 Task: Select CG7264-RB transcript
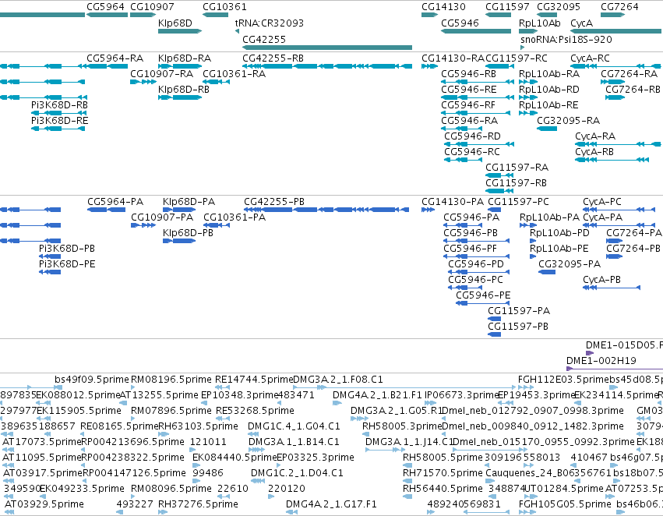[x=615, y=97]
